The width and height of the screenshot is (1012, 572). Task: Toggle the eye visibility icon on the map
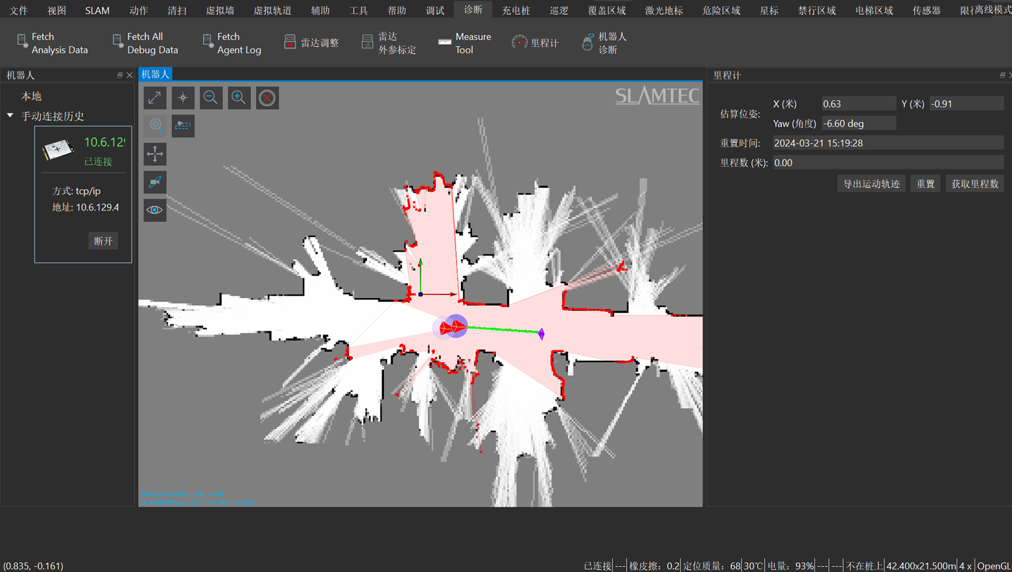point(155,210)
